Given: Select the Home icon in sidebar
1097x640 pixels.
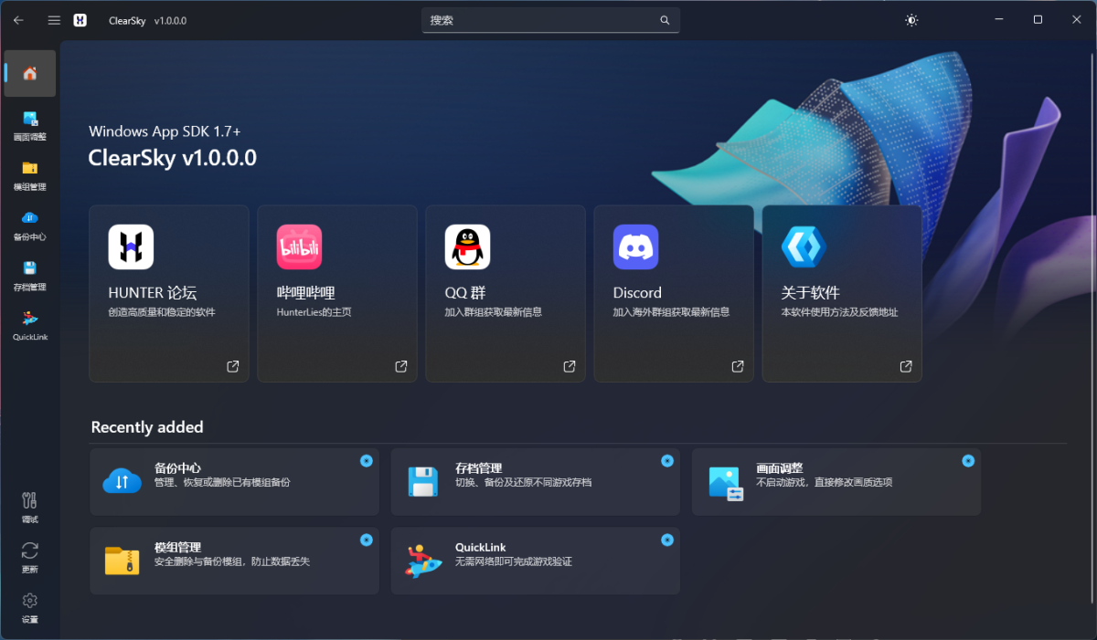Looking at the screenshot, I should click(29, 74).
